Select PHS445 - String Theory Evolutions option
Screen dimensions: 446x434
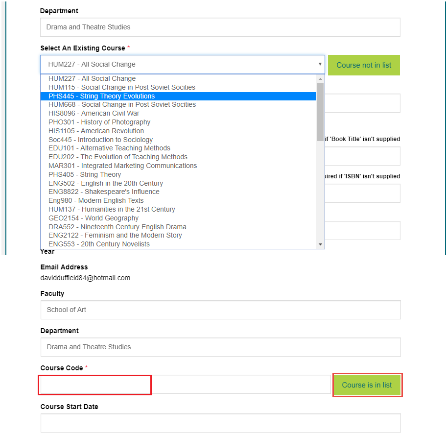(101, 96)
